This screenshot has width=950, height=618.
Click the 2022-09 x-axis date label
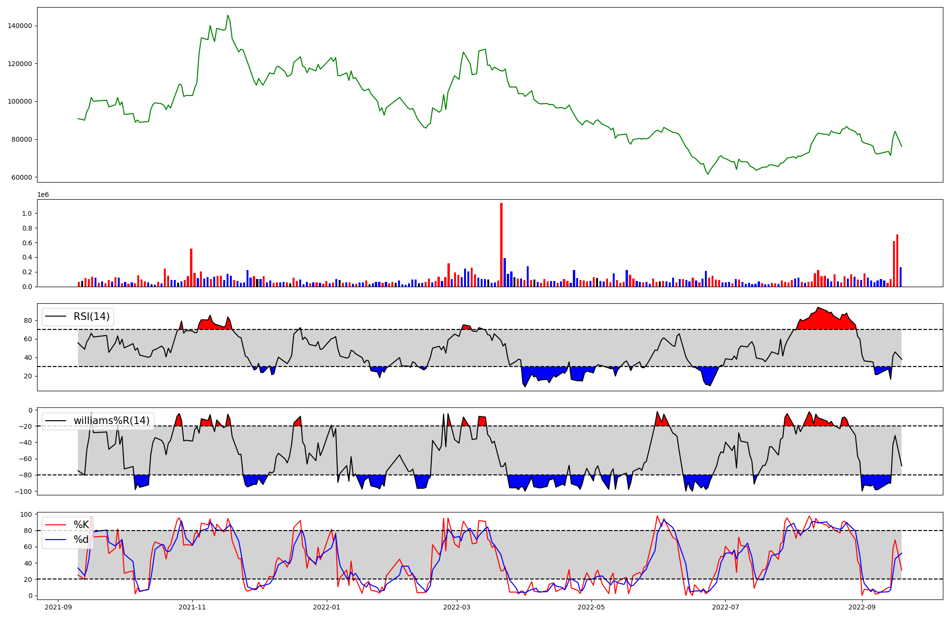(x=862, y=607)
